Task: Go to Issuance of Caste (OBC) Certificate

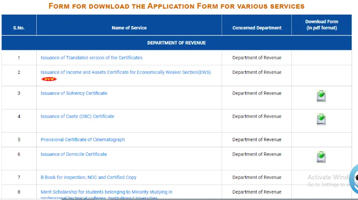Action: pos(77,117)
